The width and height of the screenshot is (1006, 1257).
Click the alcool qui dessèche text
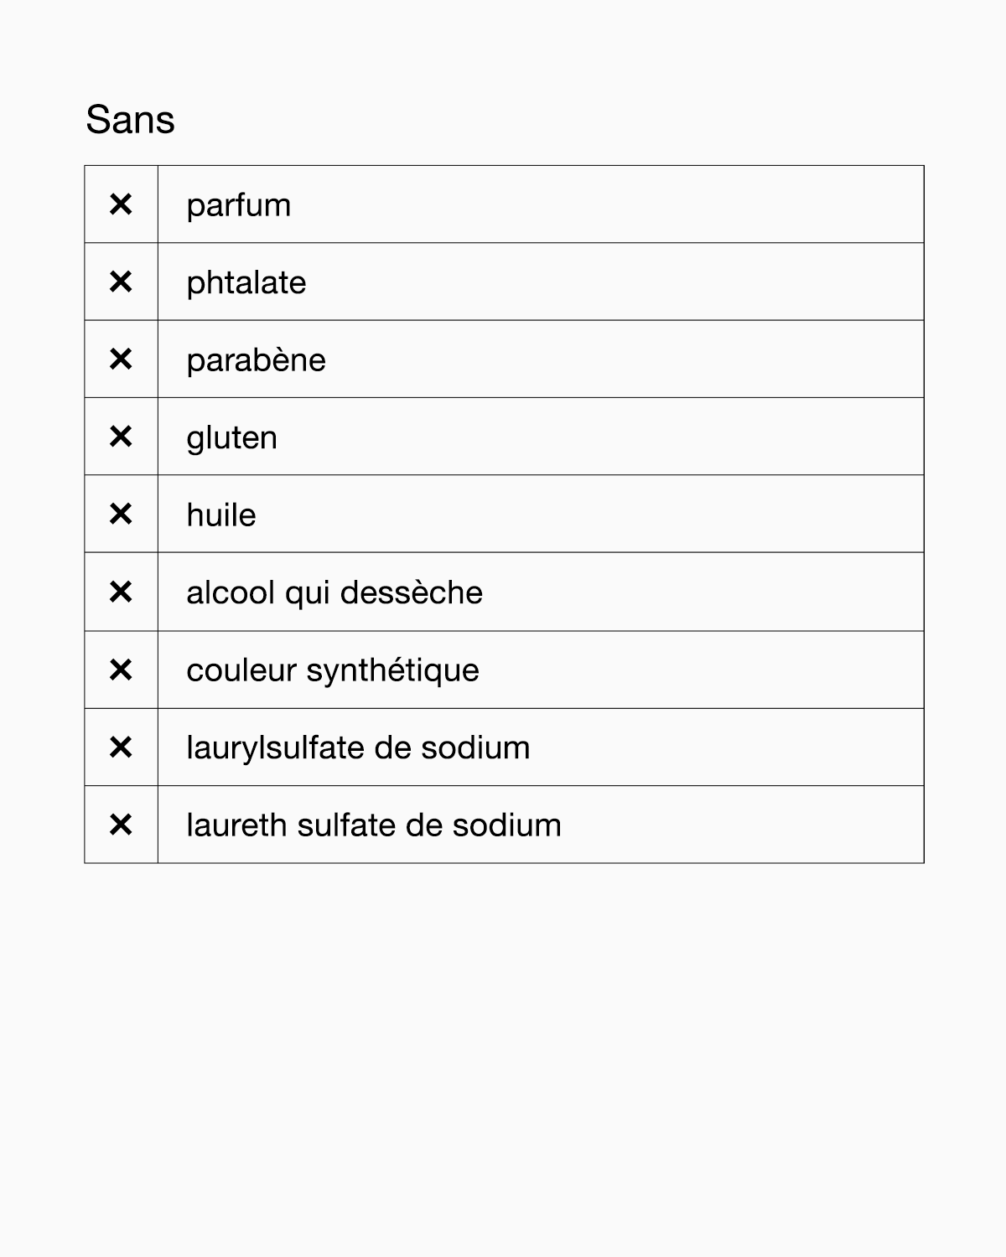(334, 592)
